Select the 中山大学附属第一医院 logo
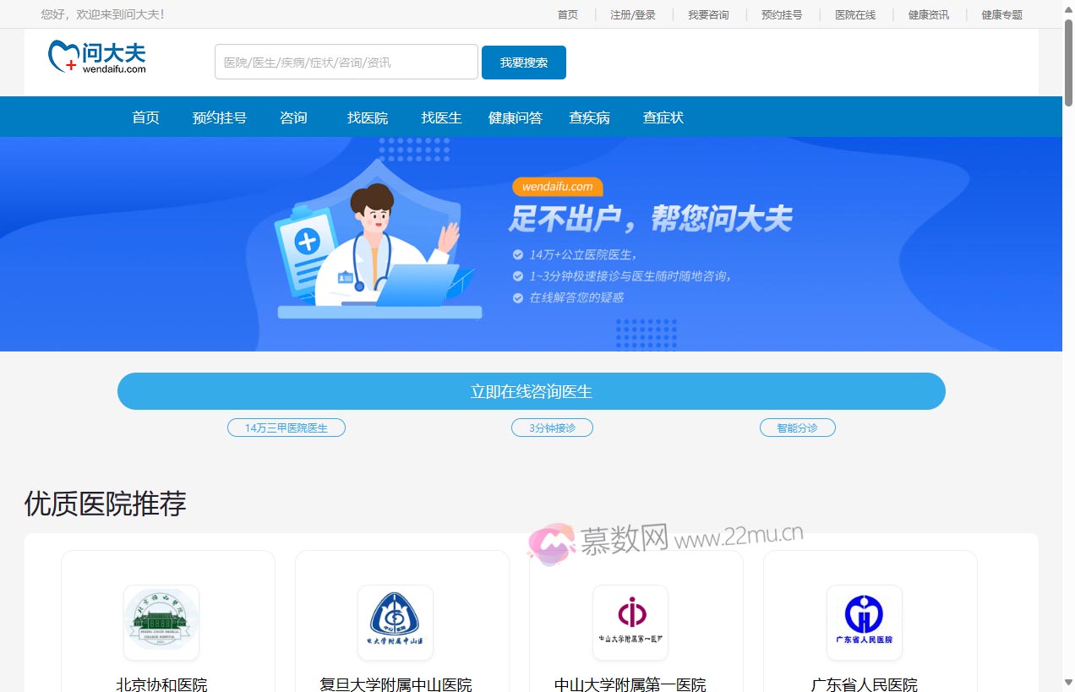Image resolution: width=1075 pixels, height=692 pixels. coord(630,623)
